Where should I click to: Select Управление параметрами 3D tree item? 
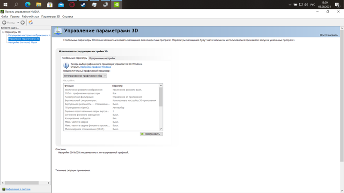(x=24, y=39)
